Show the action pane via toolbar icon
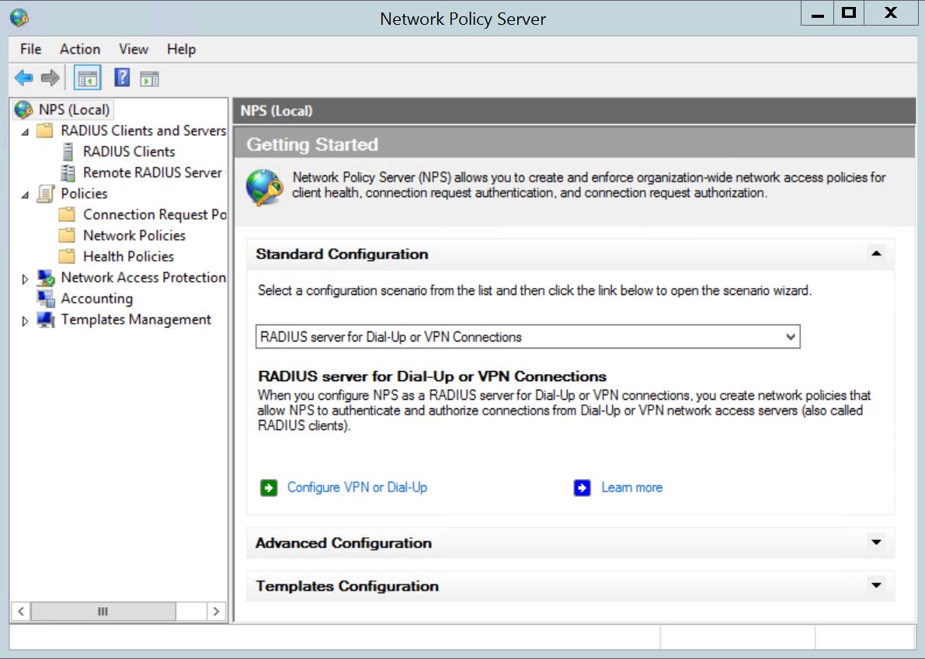The width and height of the screenshot is (925, 659). (x=149, y=77)
